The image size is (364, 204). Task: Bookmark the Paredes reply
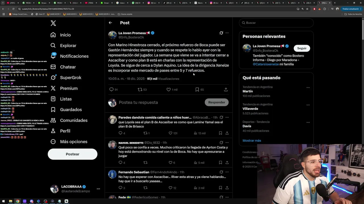220,133
